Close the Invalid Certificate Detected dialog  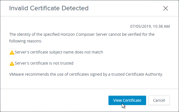point(166,8)
